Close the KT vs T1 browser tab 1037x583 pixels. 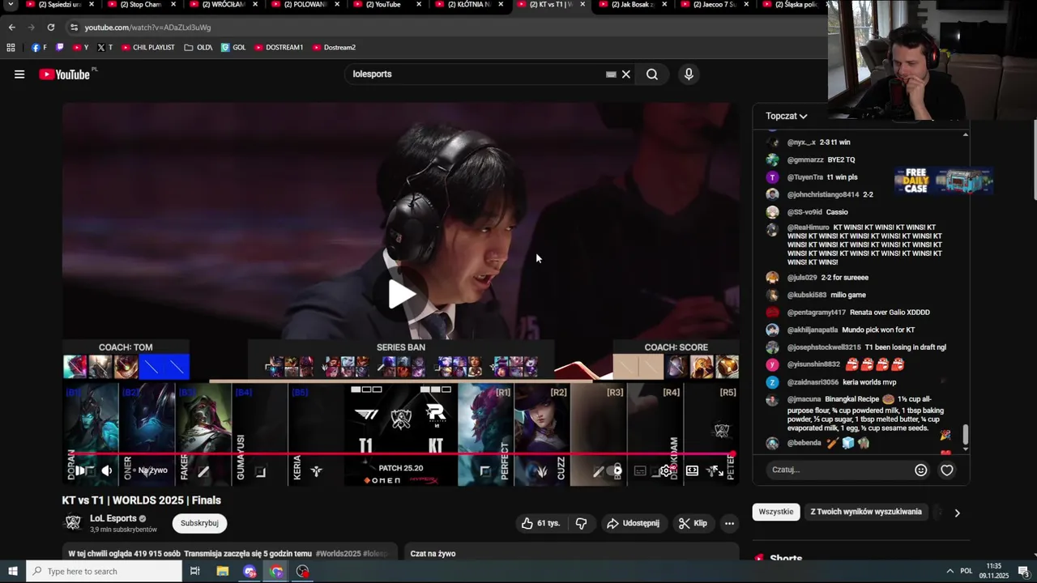[582, 5]
